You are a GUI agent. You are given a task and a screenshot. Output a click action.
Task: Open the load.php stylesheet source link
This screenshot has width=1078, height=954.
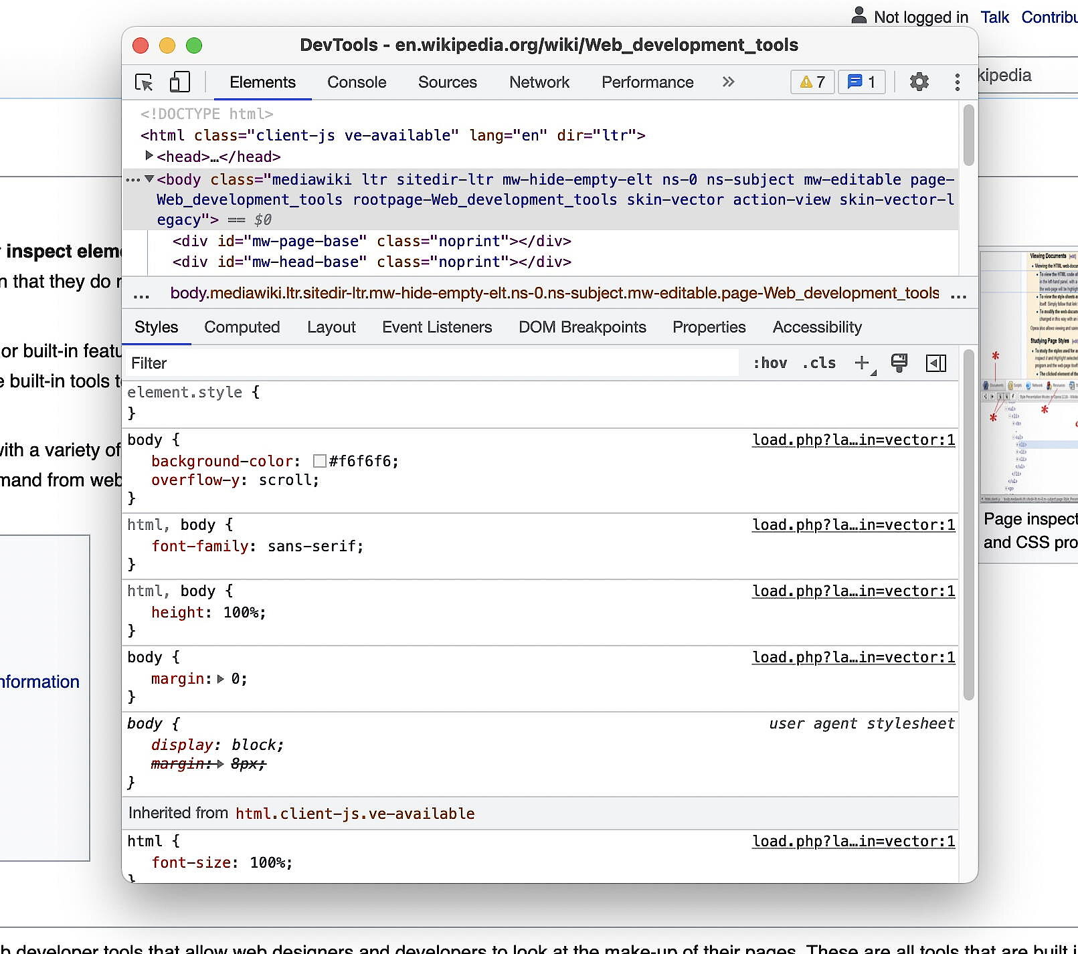tap(853, 440)
